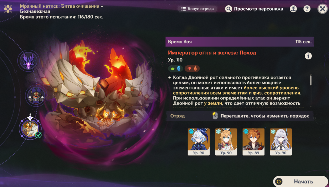Click the info icon beside boss name
This screenshot has width=329, height=187.
(308, 56)
